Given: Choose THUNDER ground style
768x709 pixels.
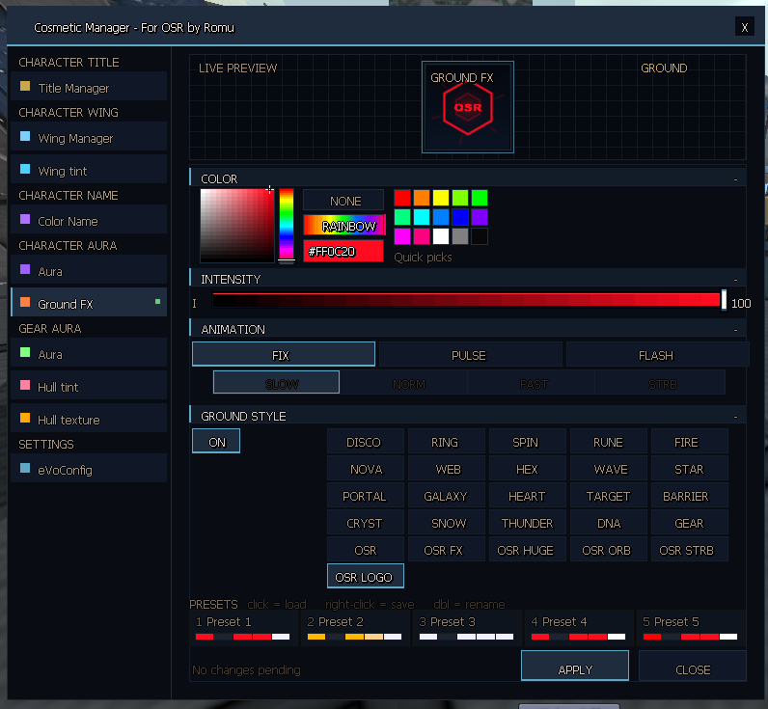Looking at the screenshot, I should tap(528, 522).
